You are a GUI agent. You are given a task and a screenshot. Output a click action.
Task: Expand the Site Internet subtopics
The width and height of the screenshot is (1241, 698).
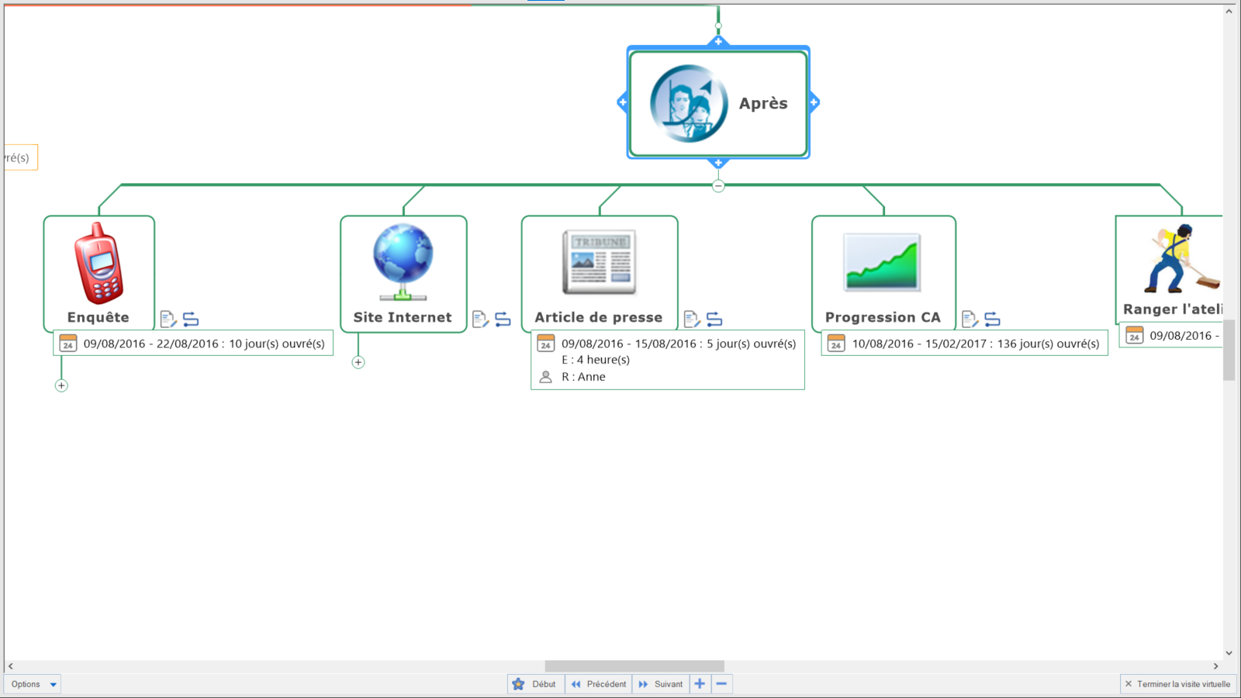(x=358, y=362)
